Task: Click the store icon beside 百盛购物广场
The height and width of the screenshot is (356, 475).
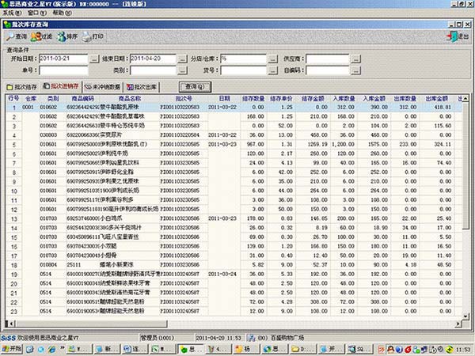Action: click(251, 338)
